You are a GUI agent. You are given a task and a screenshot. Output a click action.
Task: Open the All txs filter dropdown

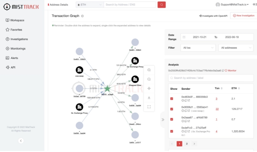(x=198, y=48)
